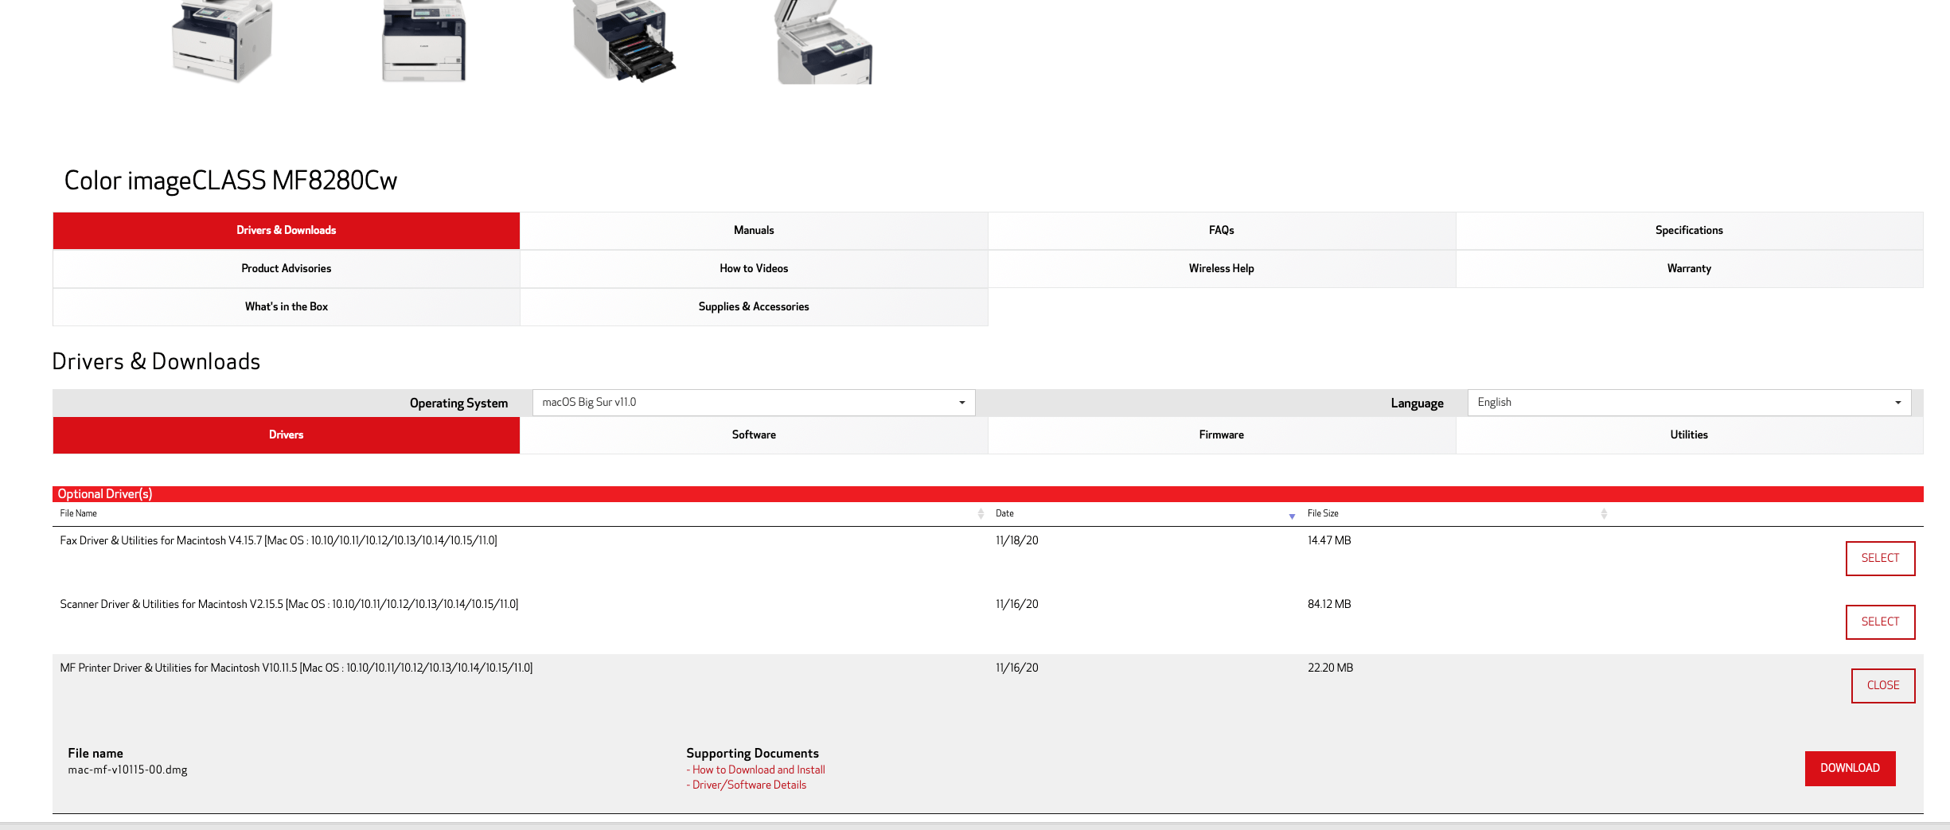
Task: Switch to the Utilities sub-tab
Action: [x=1689, y=434]
